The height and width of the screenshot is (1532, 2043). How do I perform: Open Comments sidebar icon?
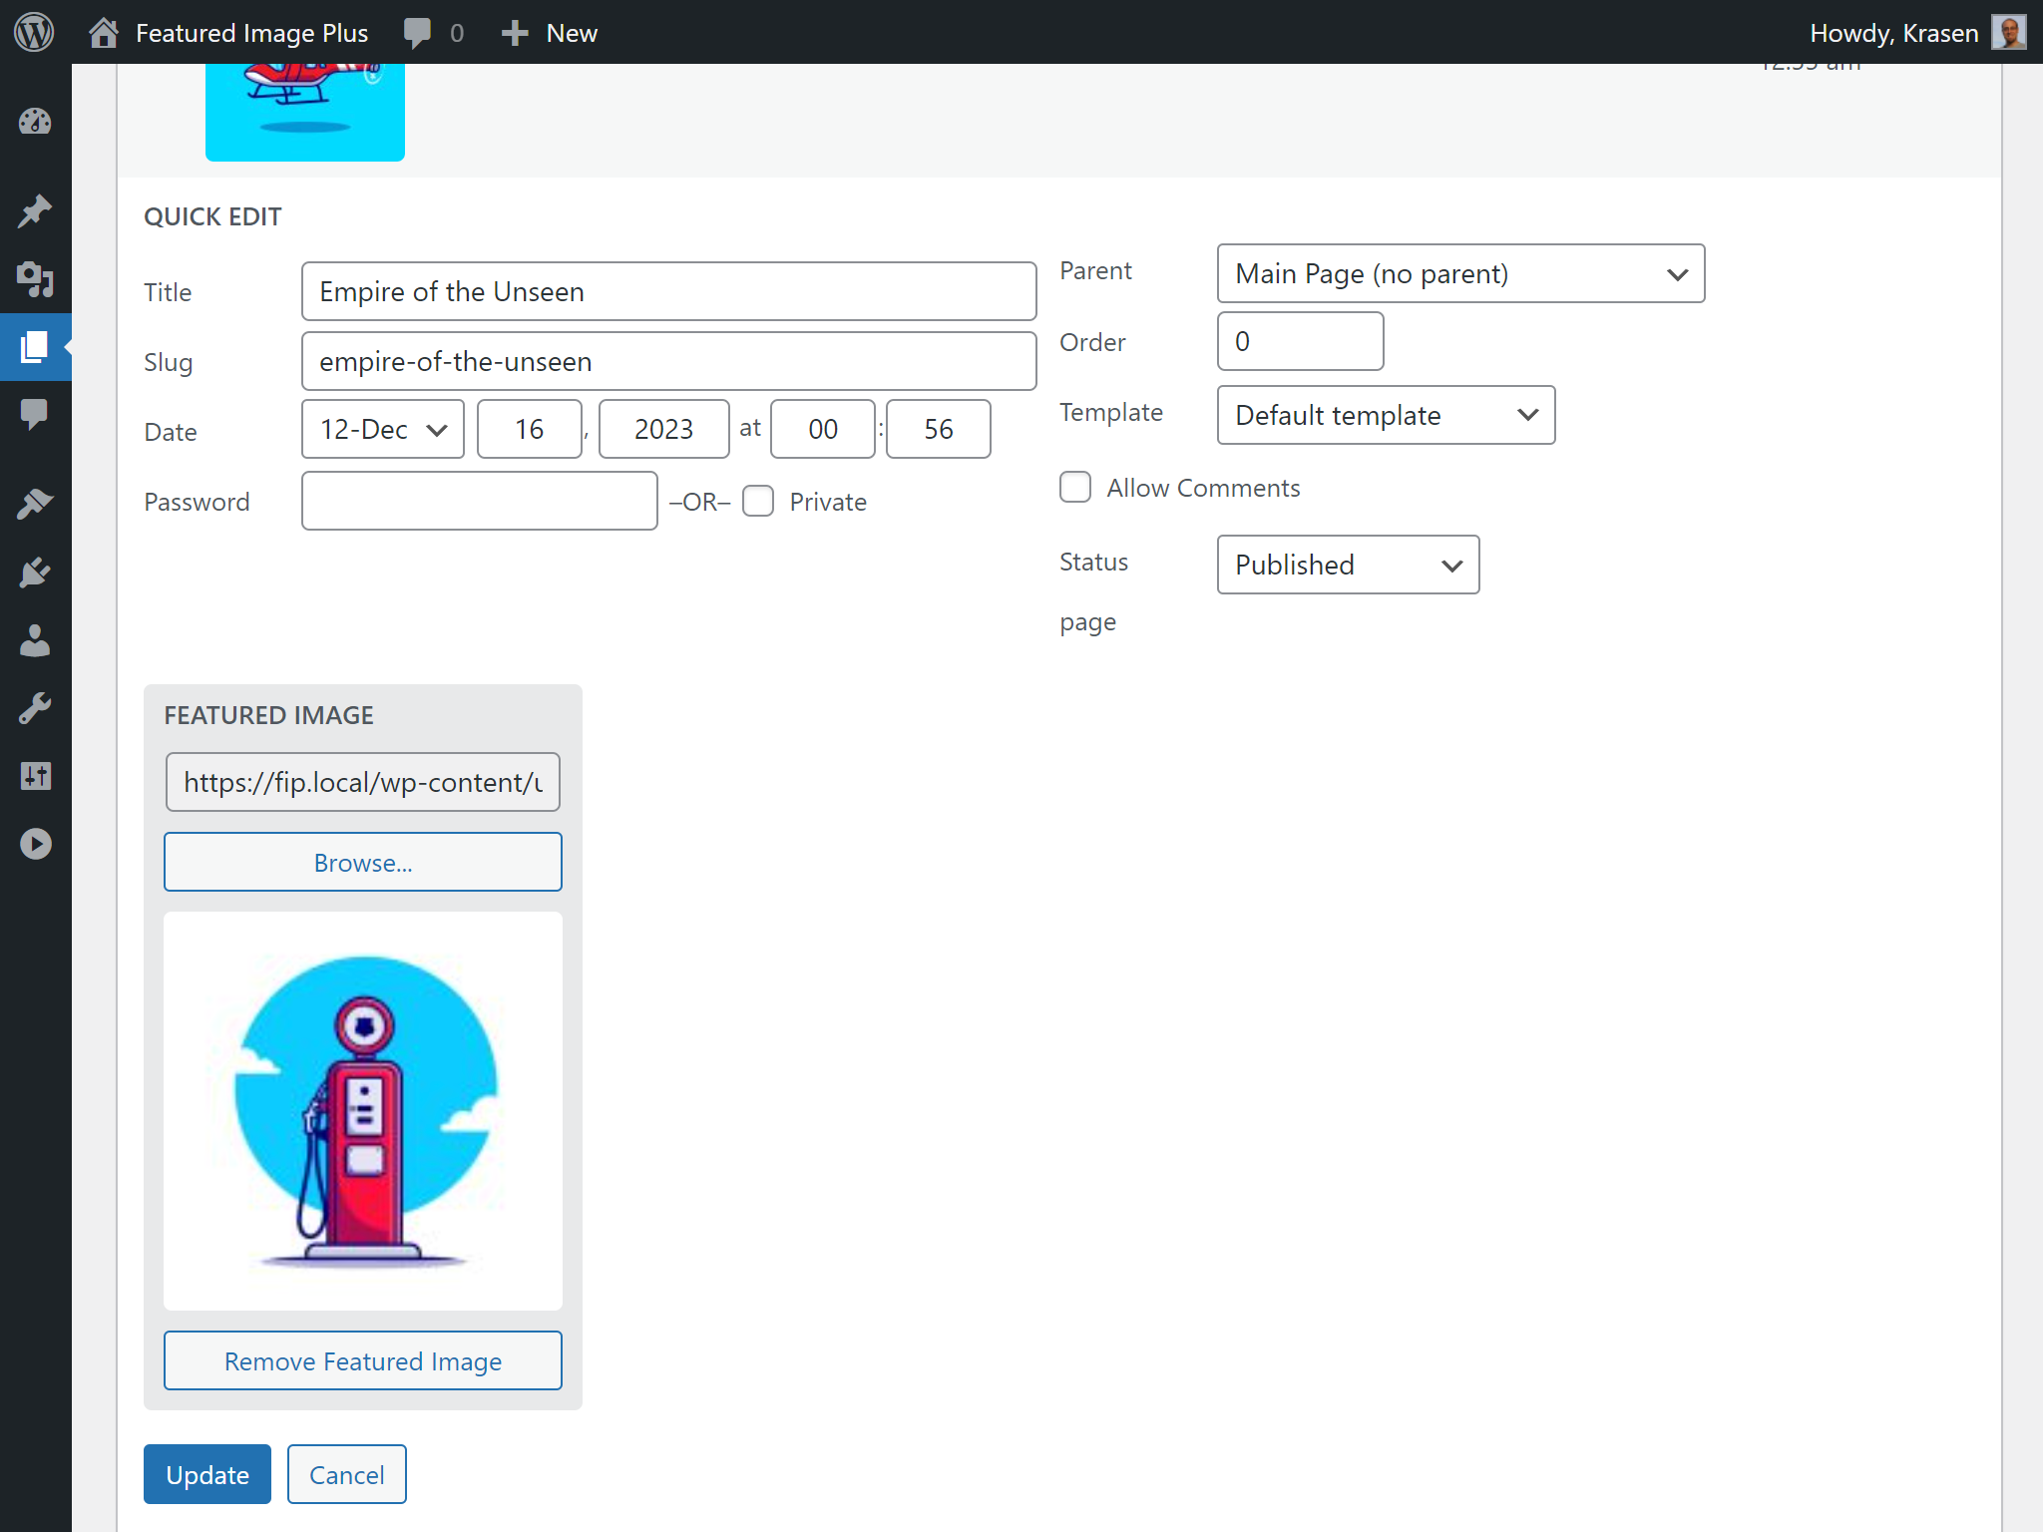(x=35, y=414)
